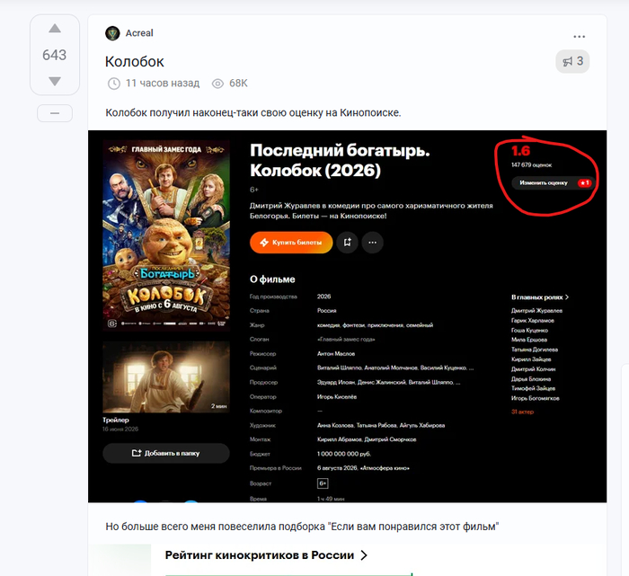This screenshot has height=576, width=629.
Task: Open the post title Колобок
Action: 135,62
